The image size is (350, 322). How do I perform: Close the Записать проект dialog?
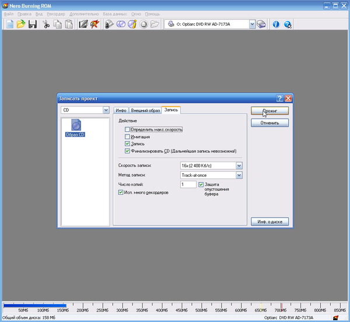(288, 99)
